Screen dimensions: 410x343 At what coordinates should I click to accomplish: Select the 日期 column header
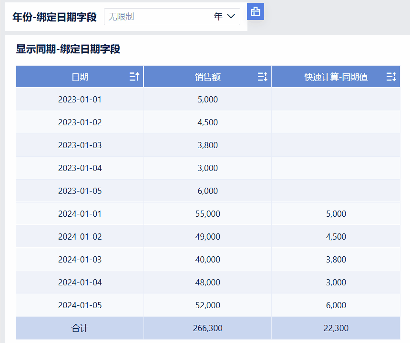click(x=80, y=77)
